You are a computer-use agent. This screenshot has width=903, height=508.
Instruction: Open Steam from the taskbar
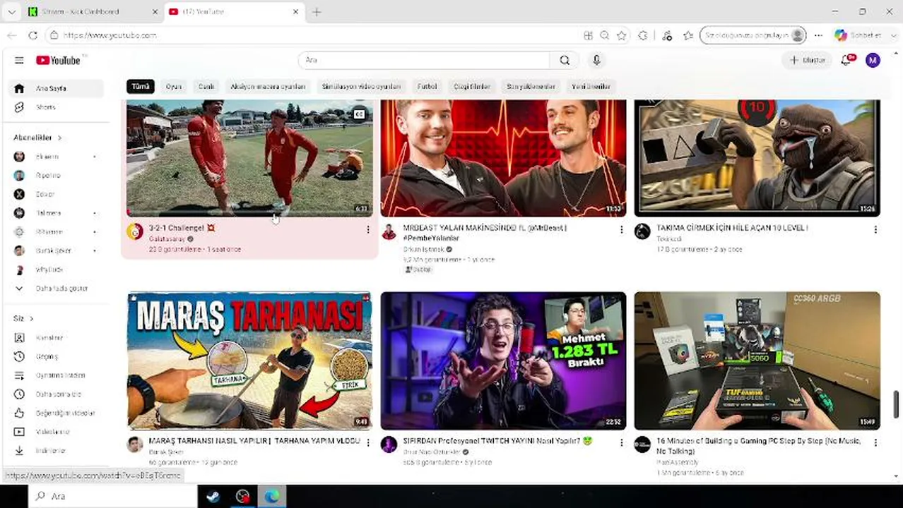[213, 496]
